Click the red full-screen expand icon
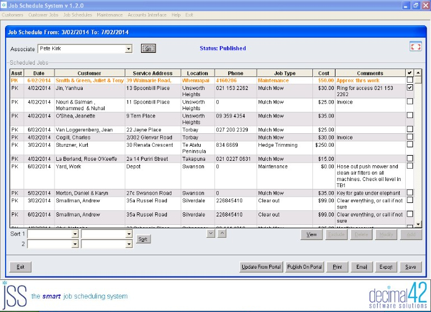This screenshot has height=312, width=431. (x=415, y=47)
